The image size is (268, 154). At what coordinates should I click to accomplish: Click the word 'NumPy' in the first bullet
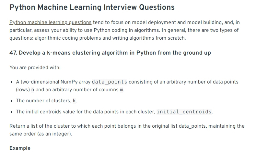click(69, 82)
